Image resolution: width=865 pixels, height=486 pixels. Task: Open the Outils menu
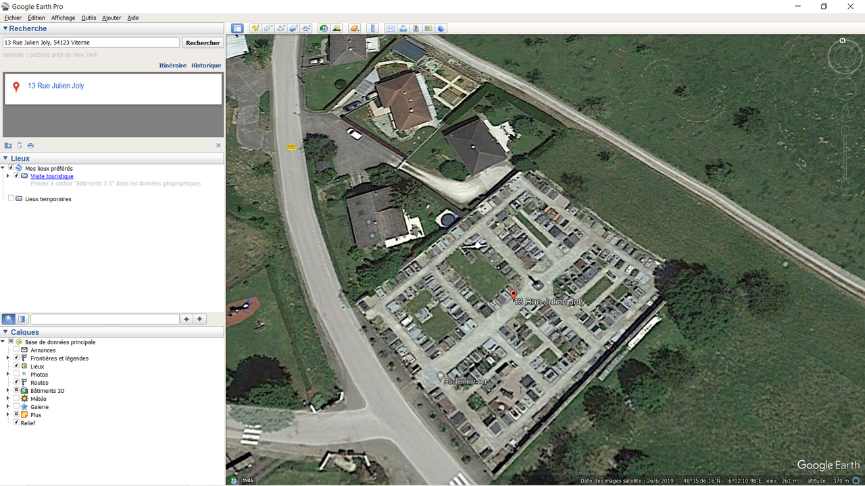coord(89,18)
